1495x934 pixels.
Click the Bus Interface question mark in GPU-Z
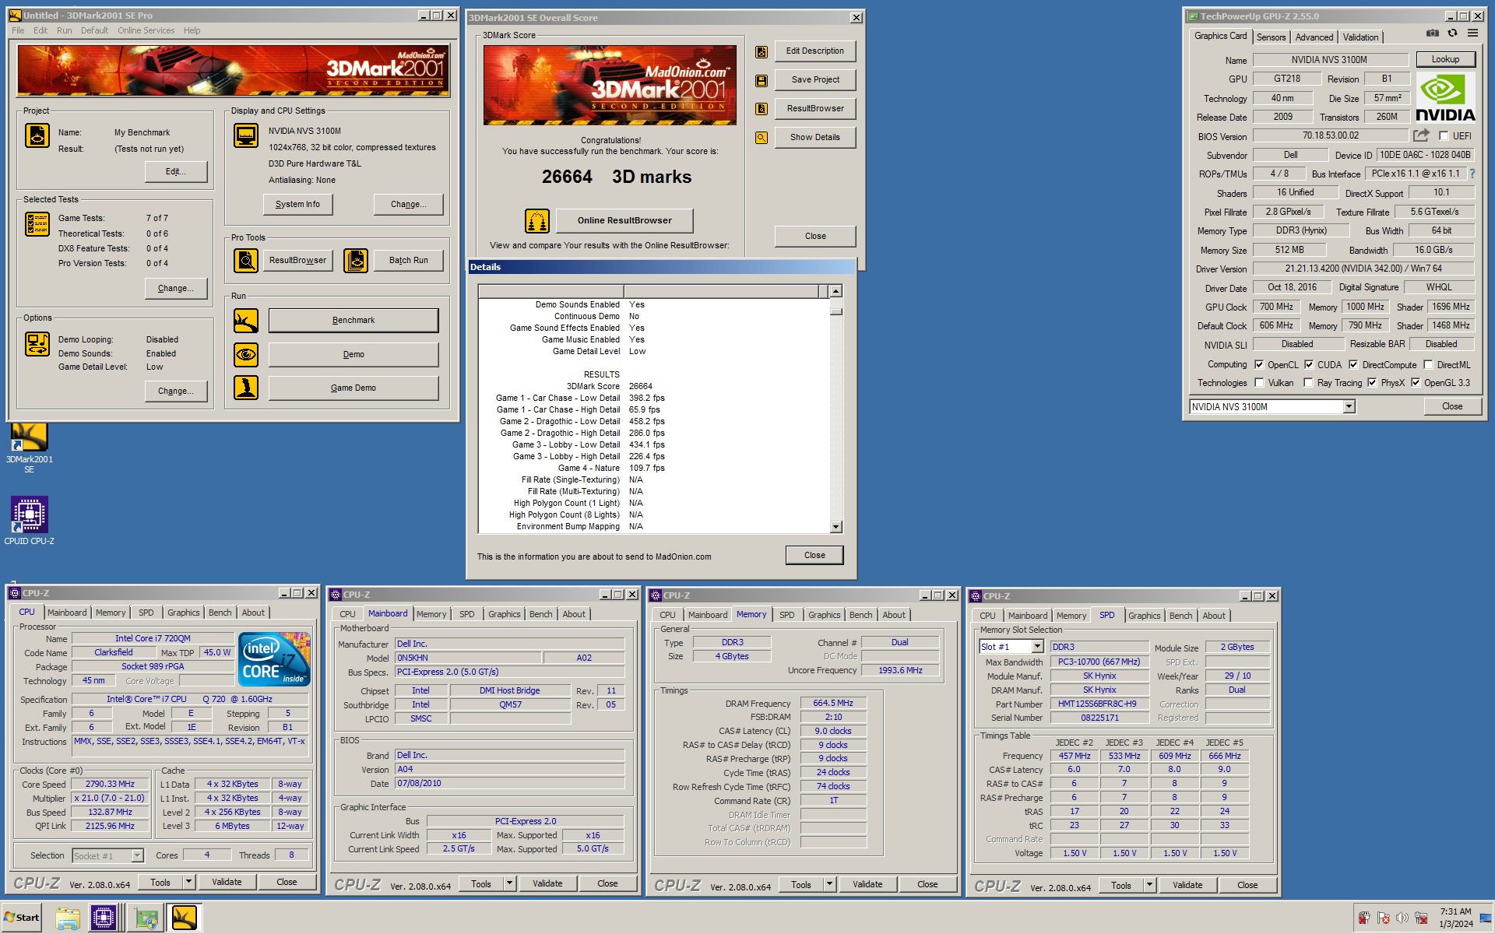(x=1472, y=174)
